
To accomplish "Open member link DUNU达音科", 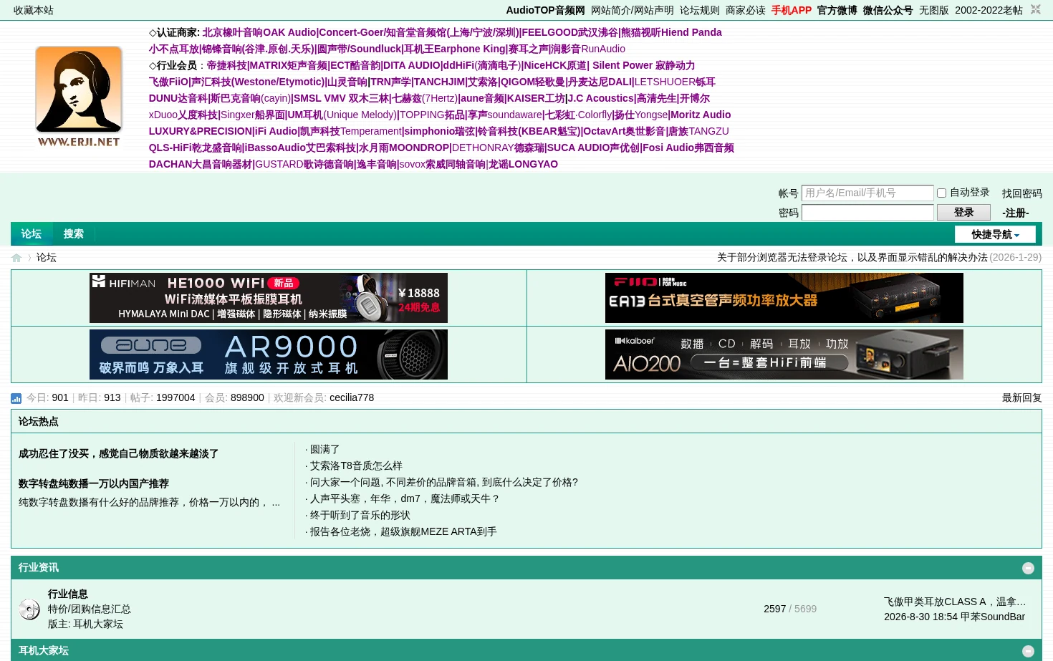I will click(178, 98).
